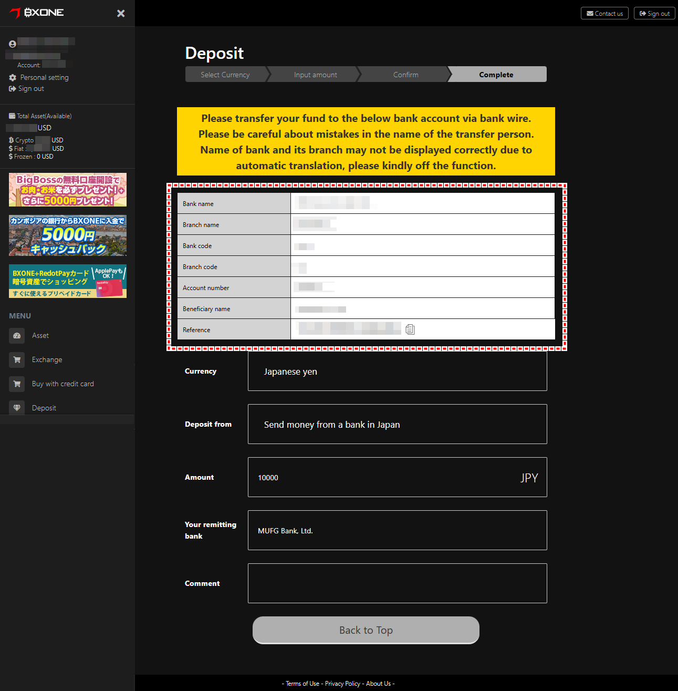Click the user profile avatar icon

pyautogui.click(x=13, y=44)
